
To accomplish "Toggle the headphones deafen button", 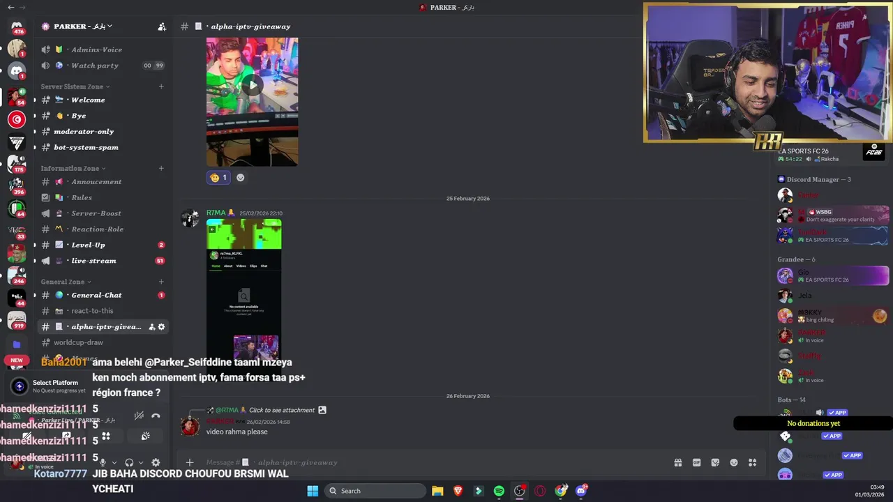I will click(129, 462).
